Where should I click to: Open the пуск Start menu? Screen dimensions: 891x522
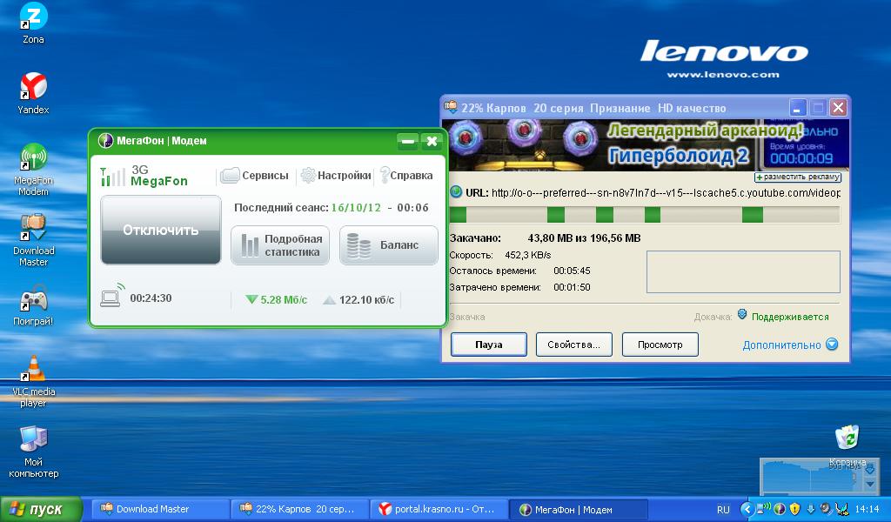coord(41,509)
